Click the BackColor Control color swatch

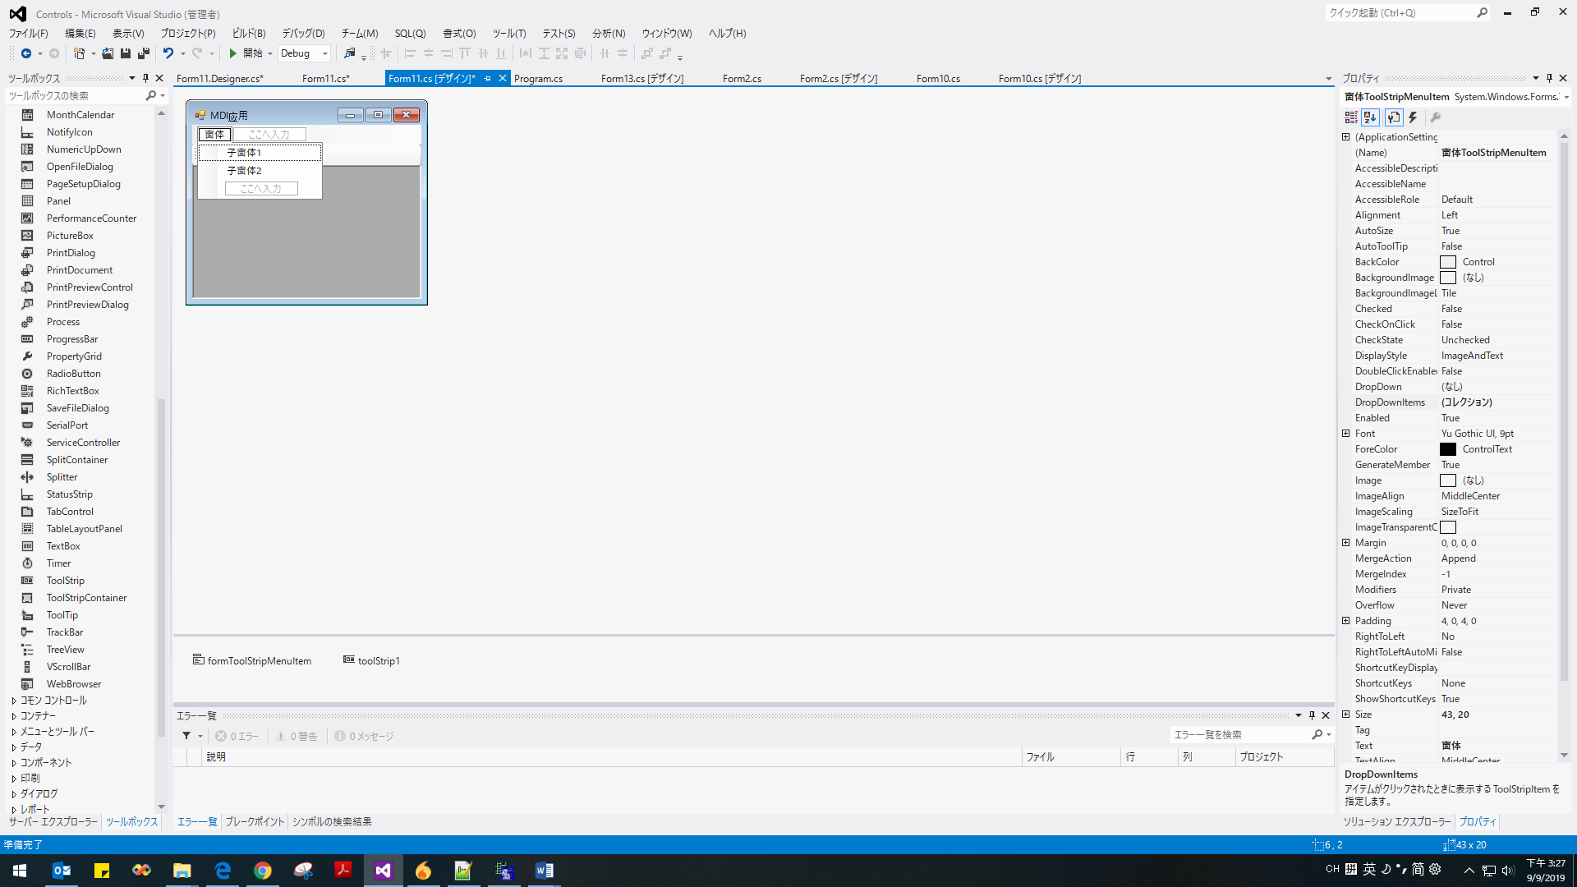click(x=1449, y=261)
